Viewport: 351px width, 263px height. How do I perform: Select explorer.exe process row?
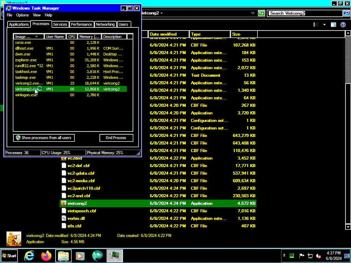point(71,60)
